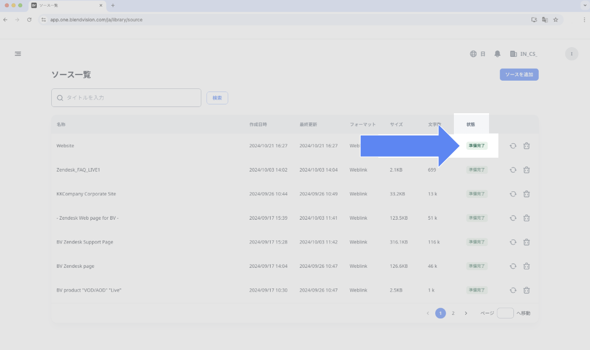Click the フォーマット column header
The height and width of the screenshot is (350, 590).
(363, 125)
